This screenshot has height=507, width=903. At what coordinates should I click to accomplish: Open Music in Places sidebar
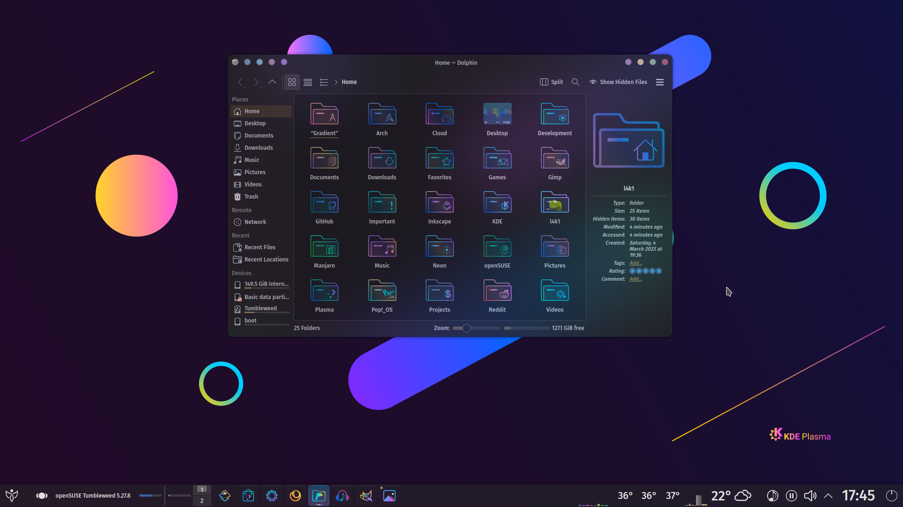click(x=261, y=160)
